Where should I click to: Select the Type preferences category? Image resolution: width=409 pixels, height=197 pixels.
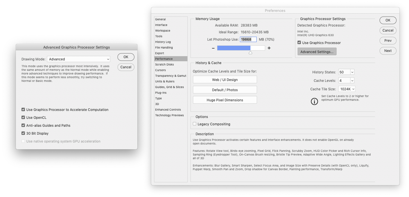(x=171, y=98)
